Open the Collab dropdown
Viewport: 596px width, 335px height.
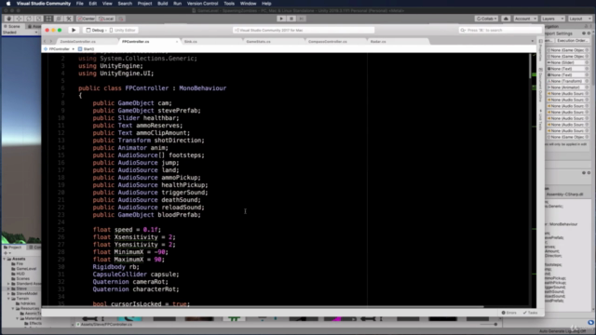(x=486, y=19)
